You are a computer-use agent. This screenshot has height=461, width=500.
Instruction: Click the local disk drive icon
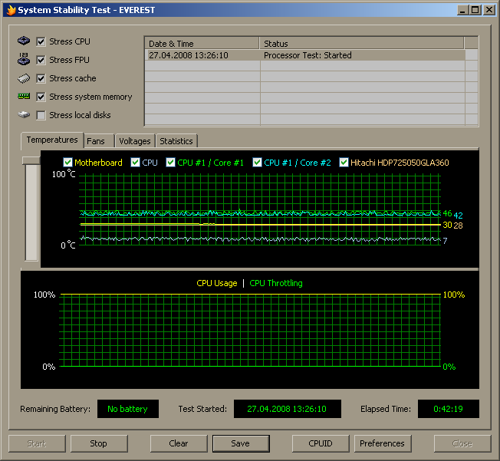(24, 115)
